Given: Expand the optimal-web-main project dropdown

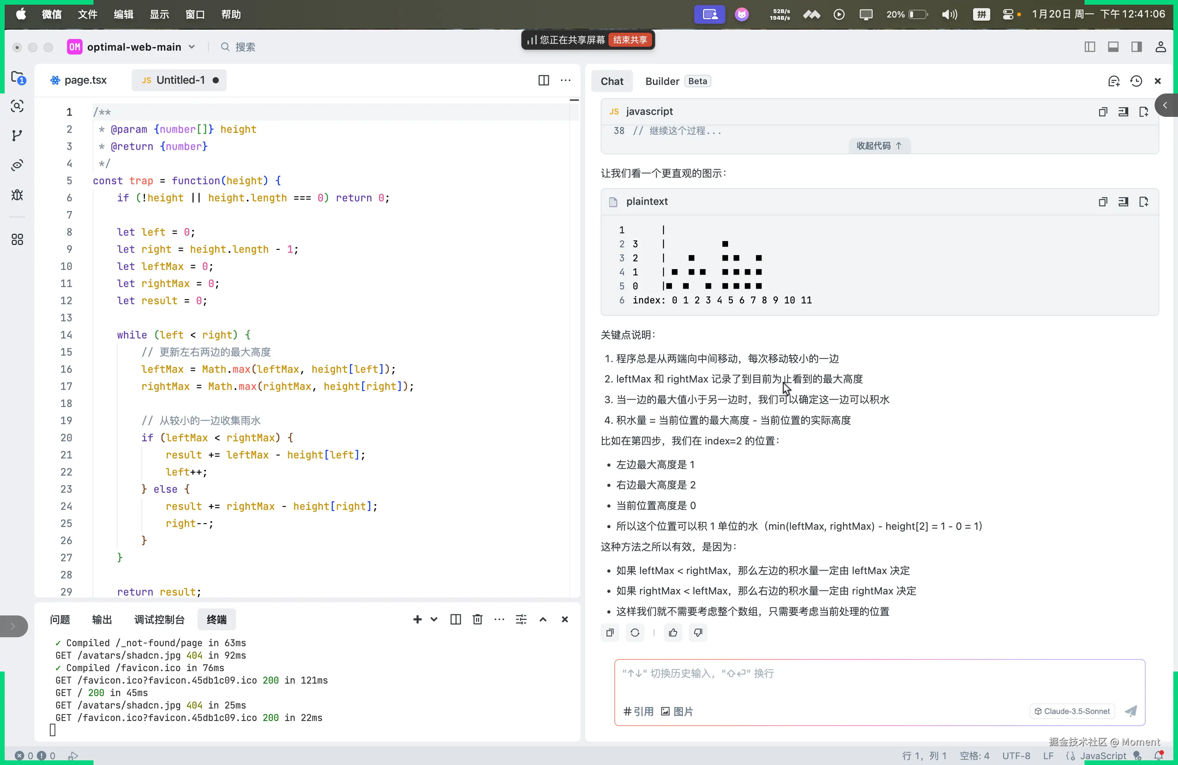Looking at the screenshot, I should pyautogui.click(x=192, y=47).
